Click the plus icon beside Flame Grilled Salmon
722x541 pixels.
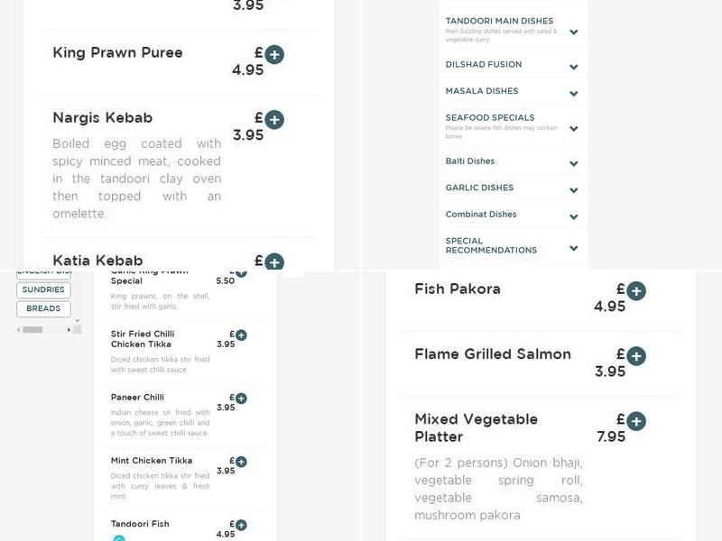tap(637, 356)
